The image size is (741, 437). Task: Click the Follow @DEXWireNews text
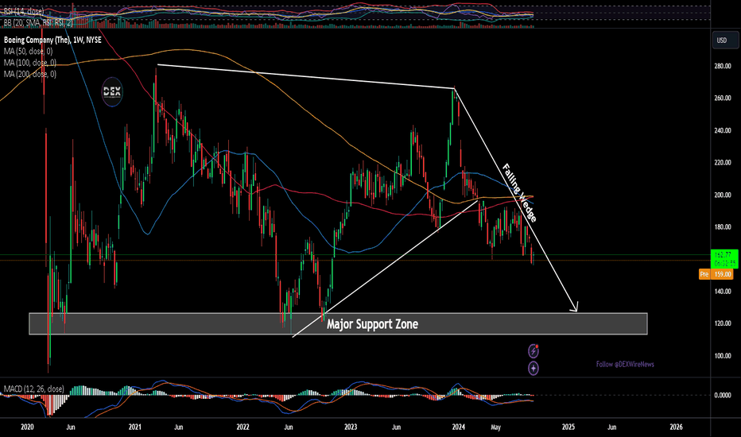[x=625, y=364]
